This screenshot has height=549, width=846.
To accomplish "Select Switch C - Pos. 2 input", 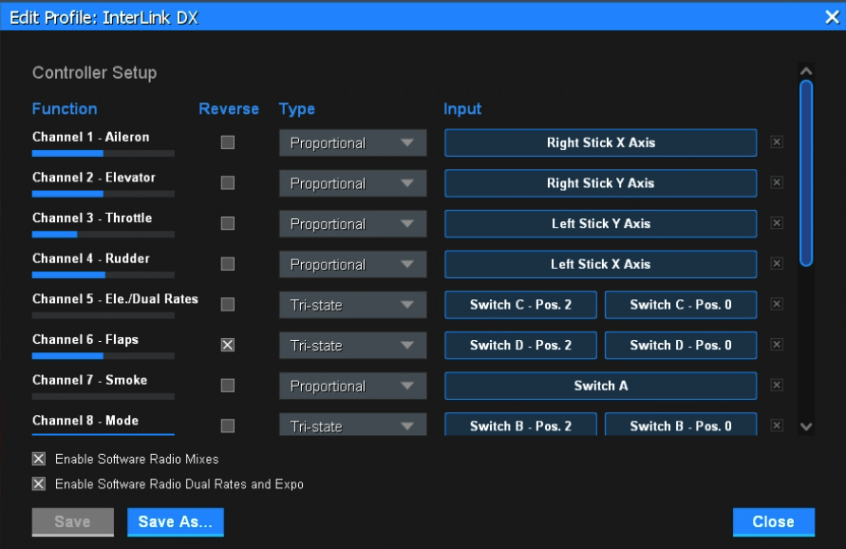I will pyautogui.click(x=520, y=305).
